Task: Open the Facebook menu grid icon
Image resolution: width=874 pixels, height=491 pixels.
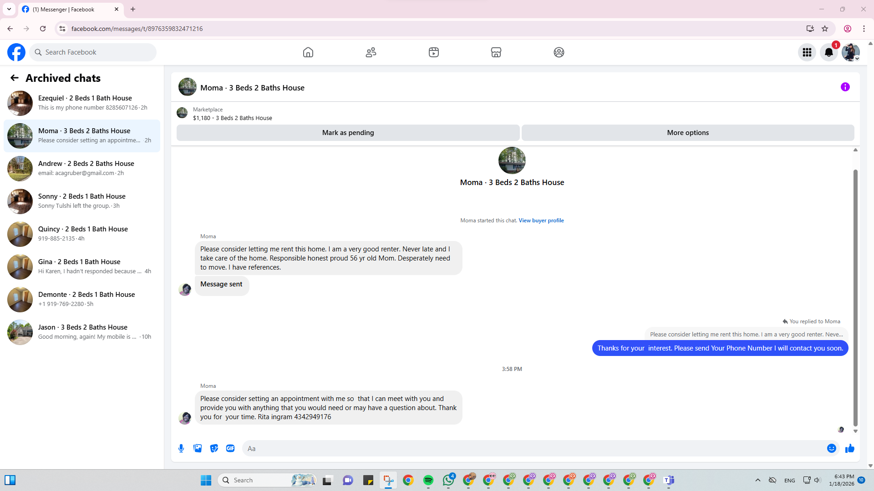Action: tap(807, 52)
